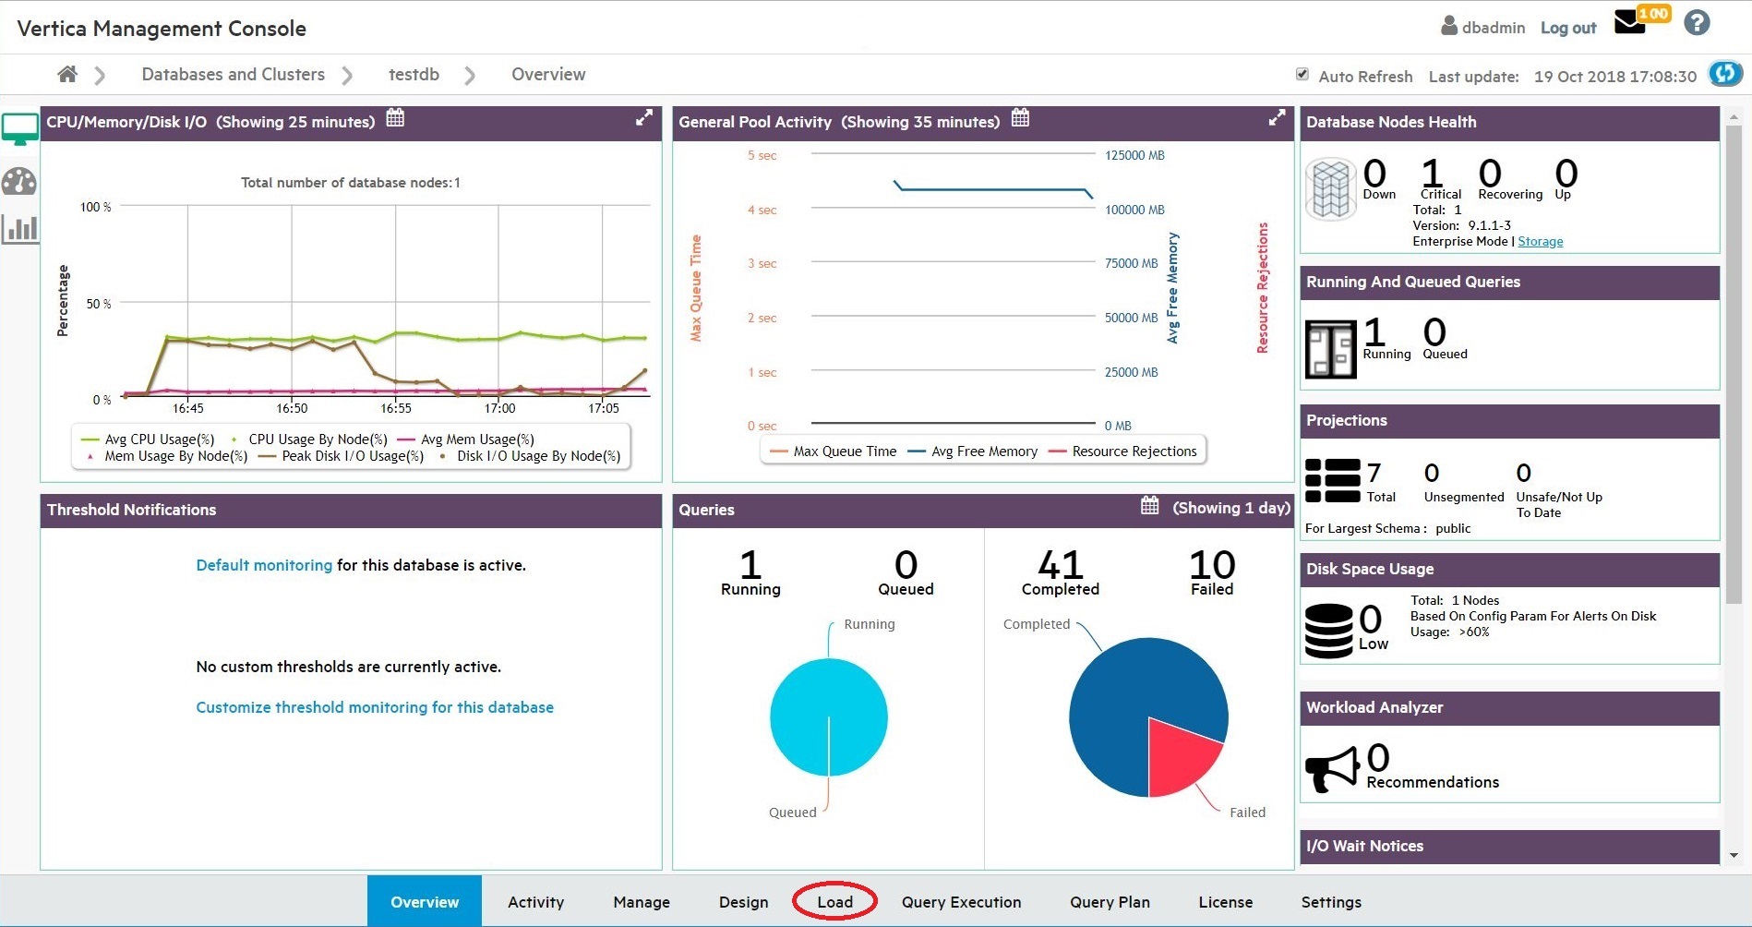
Task: Click the Storage link
Action: [x=1540, y=242]
